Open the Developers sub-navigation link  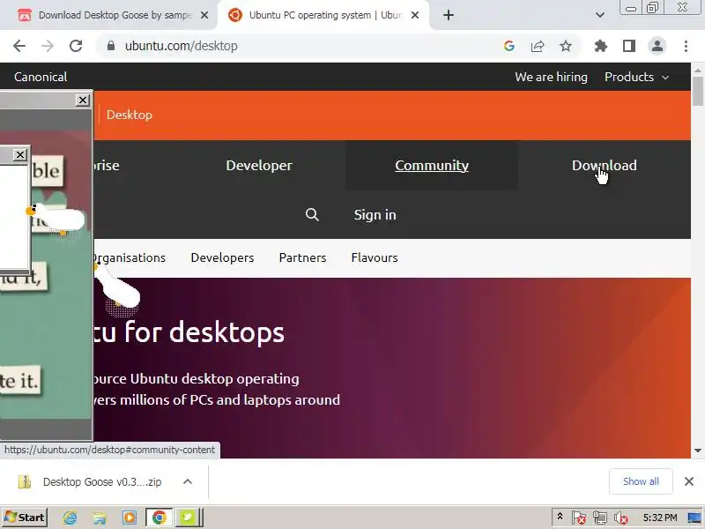[222, 257]
